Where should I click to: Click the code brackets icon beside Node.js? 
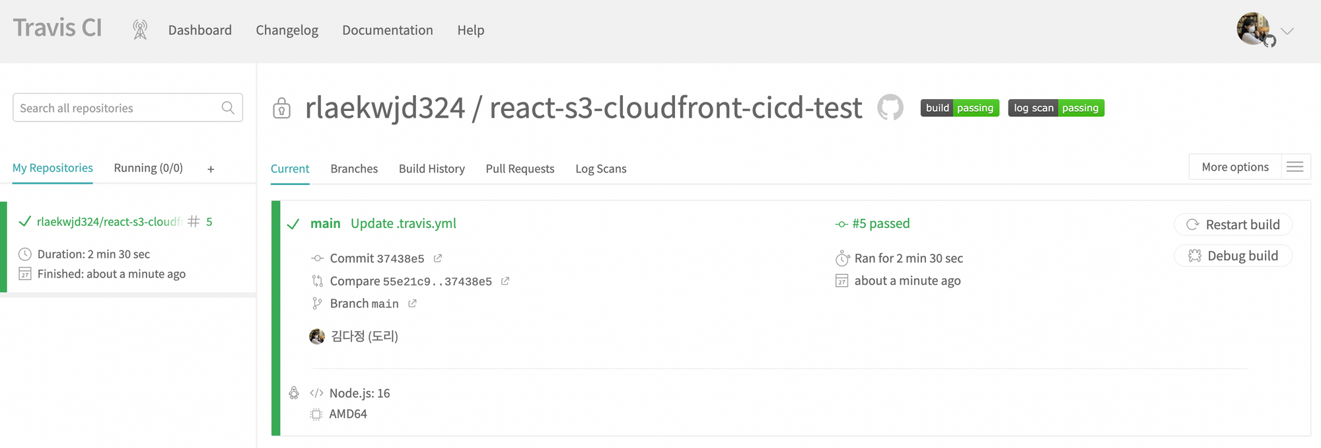[x=316, y=393]
